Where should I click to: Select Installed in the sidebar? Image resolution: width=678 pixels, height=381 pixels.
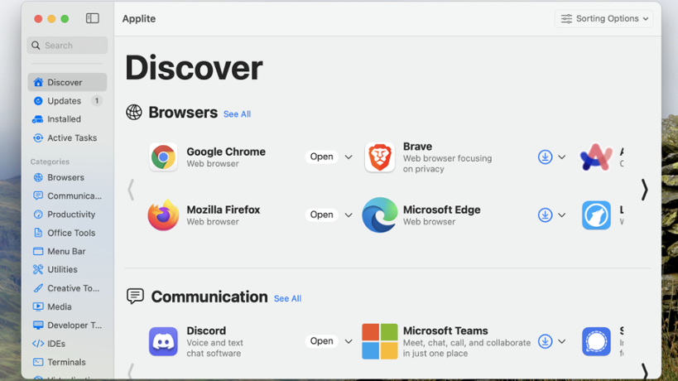tap(64, 119)
